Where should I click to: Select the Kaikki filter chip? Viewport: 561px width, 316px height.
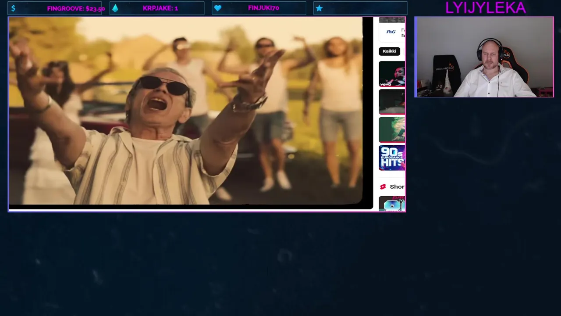click(x=389, y=51)
